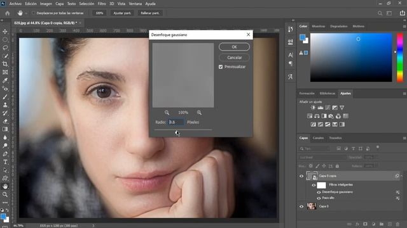Create a new group folder icon
This screenshot has width=407, height=228.
point(382,224)
